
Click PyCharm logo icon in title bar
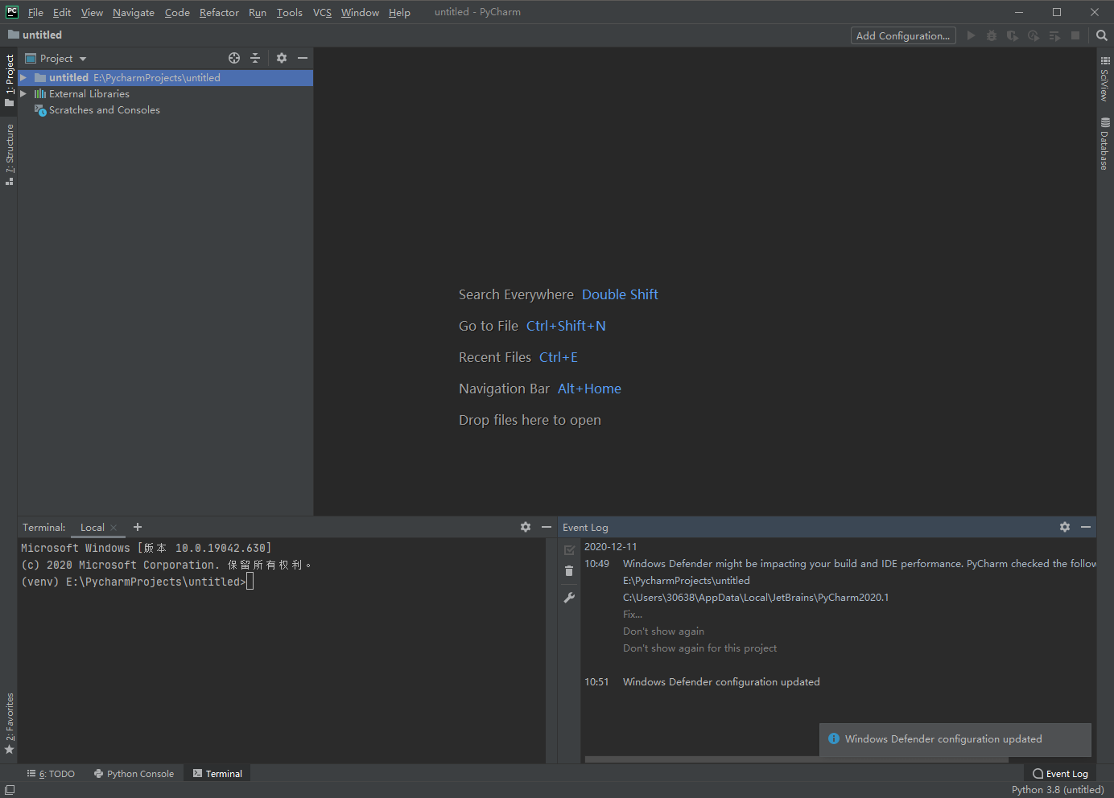(12, 12)
